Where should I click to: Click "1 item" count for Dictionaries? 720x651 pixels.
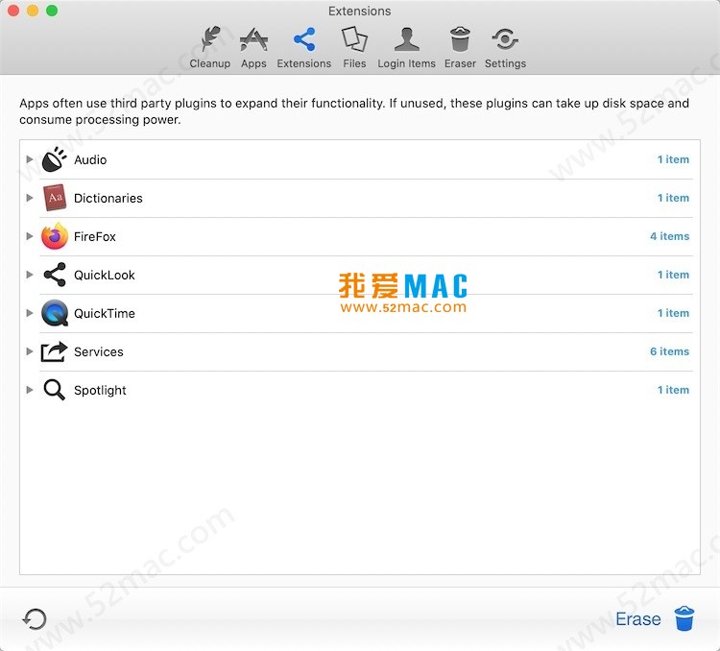pyautogui.click(x=673, y=198)
